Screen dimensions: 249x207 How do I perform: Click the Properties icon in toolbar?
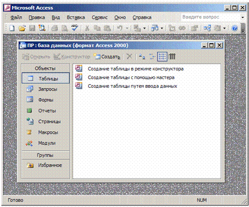195,29
